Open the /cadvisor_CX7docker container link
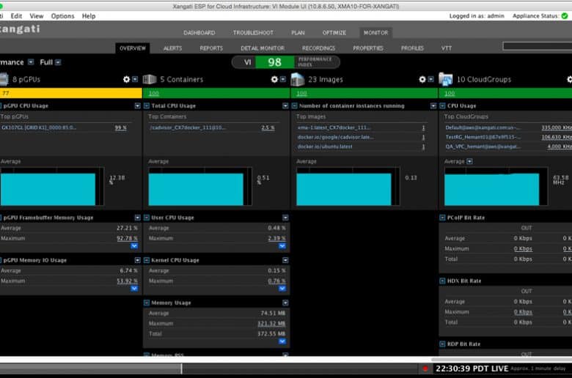Image resolution: width=572 pixels, height=378 pixels. tap(188, 127)
